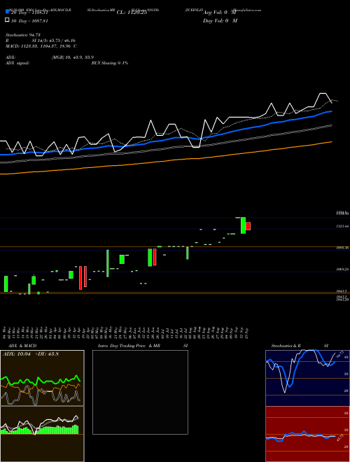
Task: Click the Intra Day Trading Price & MRSI title
Action: (143, 346)
